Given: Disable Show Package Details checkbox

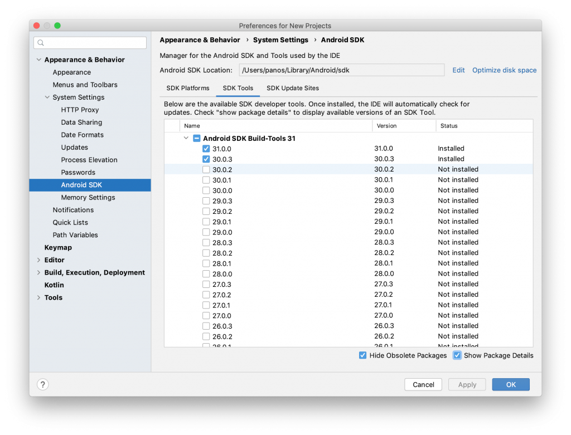Looking at the screenshot, I should coord(457,355).
